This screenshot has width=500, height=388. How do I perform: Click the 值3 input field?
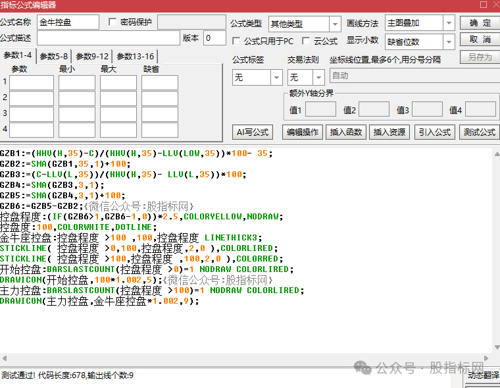tap(427, 109)
